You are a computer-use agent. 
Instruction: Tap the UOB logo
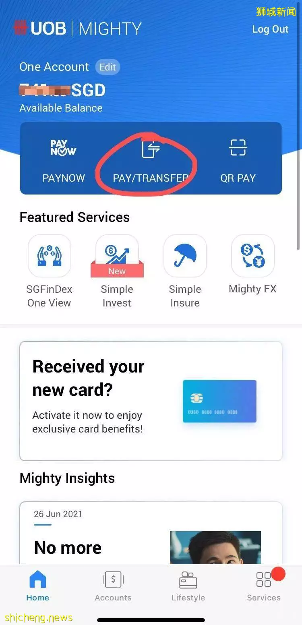(x=40, y=29)
